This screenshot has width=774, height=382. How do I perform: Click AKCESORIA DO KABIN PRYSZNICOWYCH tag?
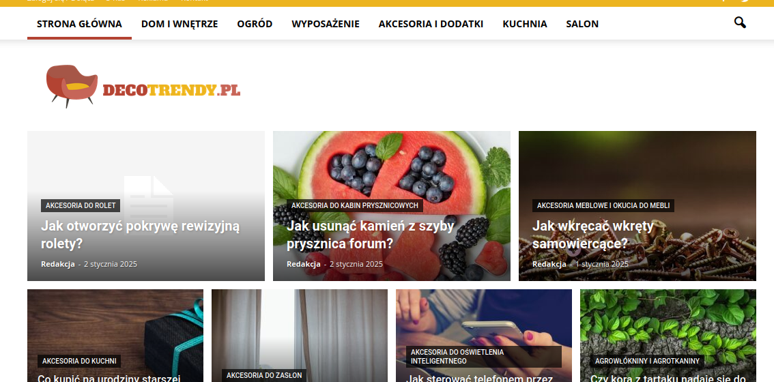(x=354, y=205)
